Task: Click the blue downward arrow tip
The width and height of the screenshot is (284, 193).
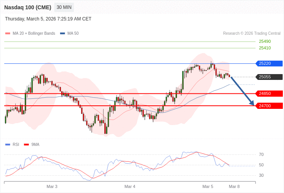Action: [x=253, y=104]
